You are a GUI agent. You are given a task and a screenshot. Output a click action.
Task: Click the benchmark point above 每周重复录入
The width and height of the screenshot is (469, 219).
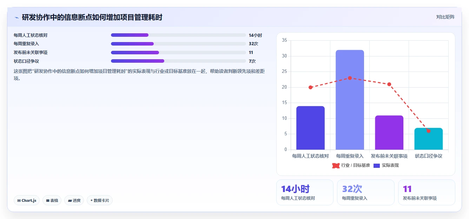pos(350,78)
